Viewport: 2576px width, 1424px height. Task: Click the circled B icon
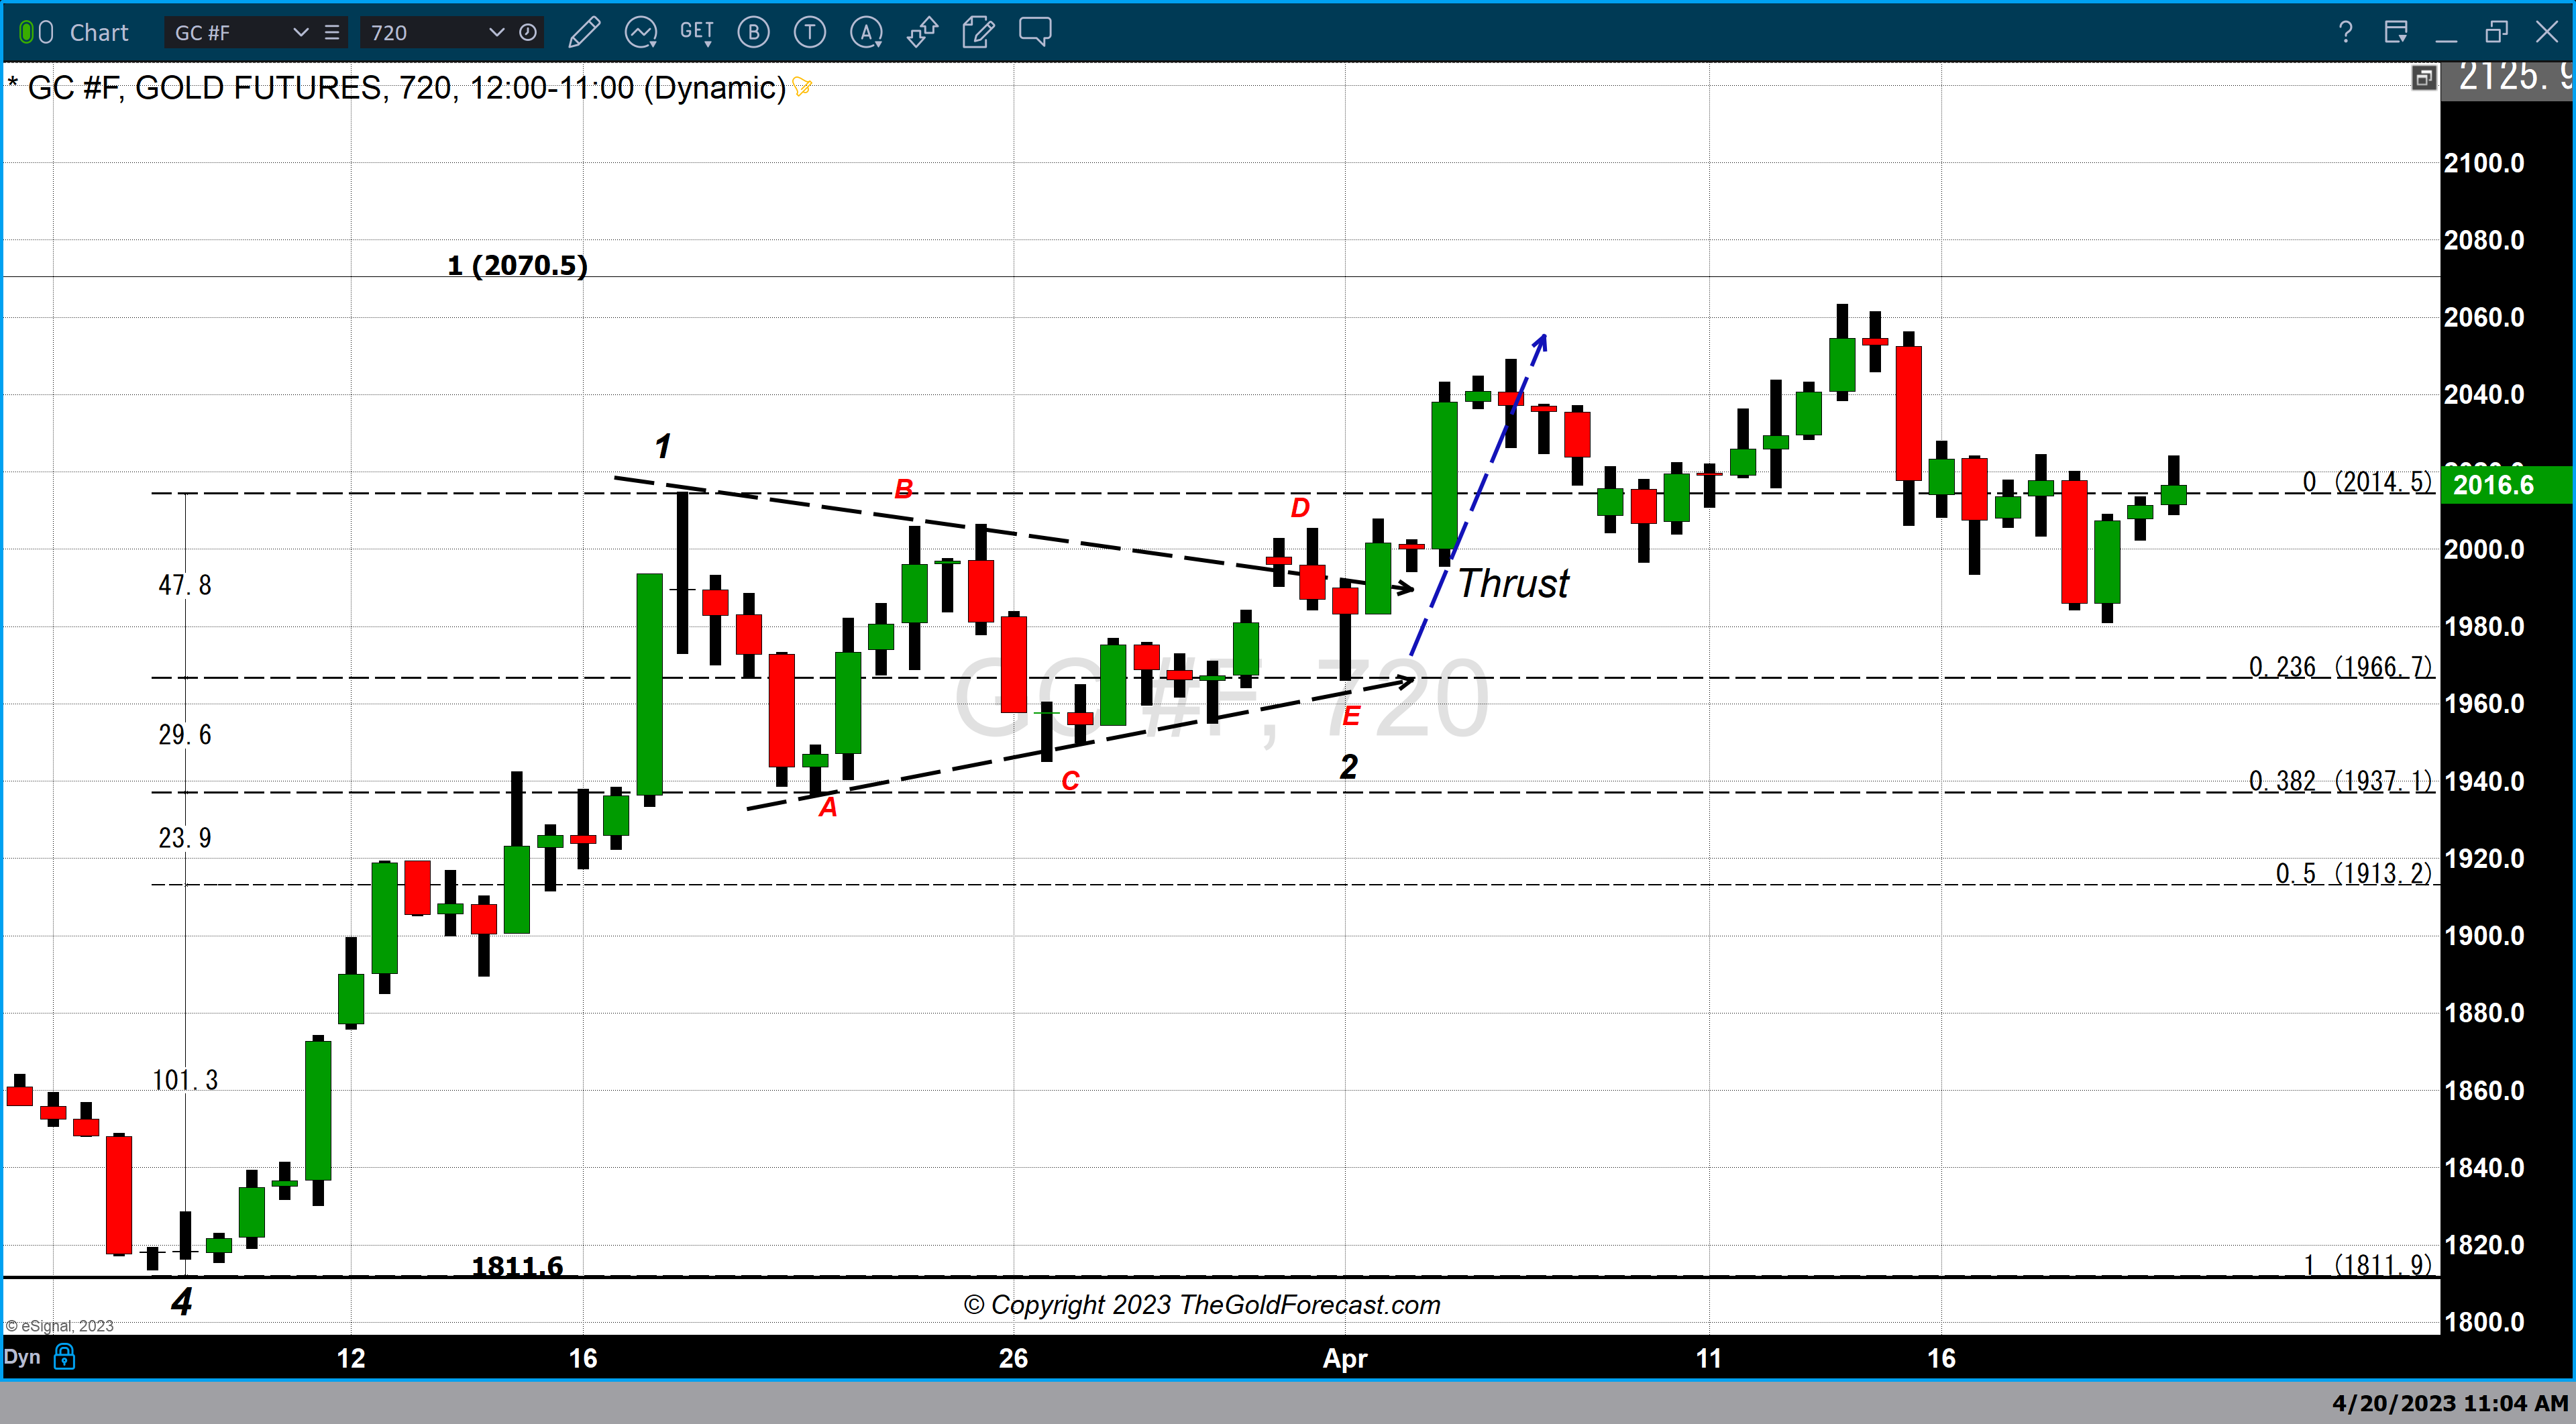(x=753, y=32)
